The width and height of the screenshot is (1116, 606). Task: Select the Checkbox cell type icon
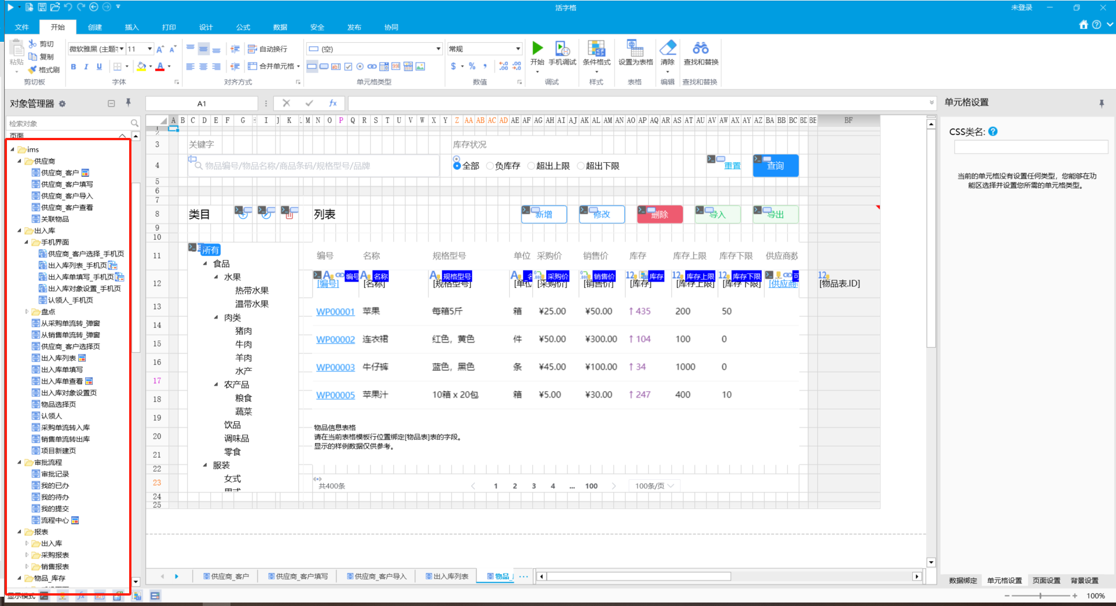pyautogui.click(x=348, y=67)
